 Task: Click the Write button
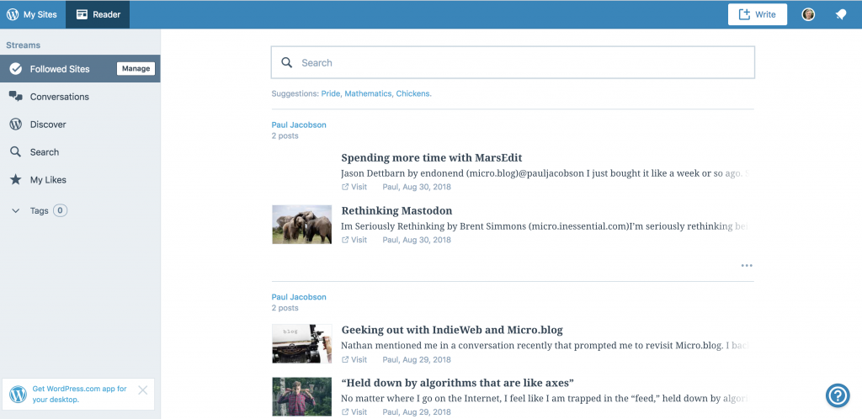pyautogui.click(x=758, y=15)
